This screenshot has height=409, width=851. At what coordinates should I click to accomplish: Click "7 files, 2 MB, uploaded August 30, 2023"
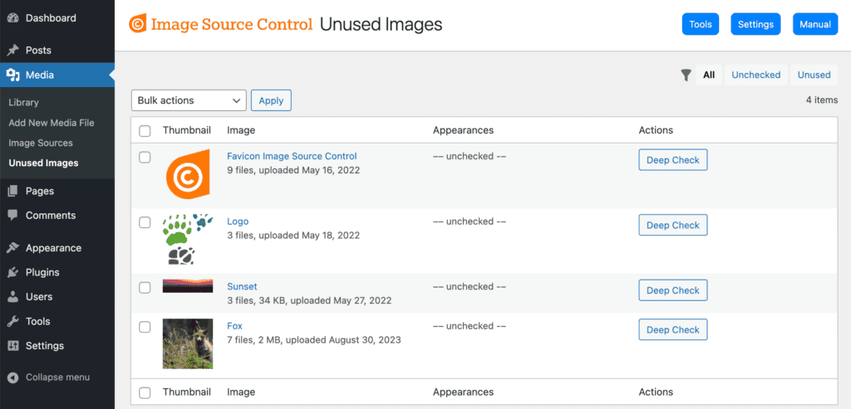(313, 340)
